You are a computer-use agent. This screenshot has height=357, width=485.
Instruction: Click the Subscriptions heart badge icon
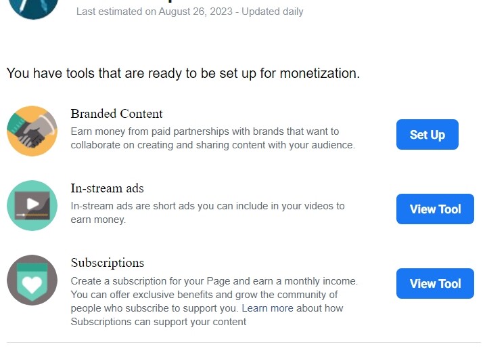(x=32, y=280)
